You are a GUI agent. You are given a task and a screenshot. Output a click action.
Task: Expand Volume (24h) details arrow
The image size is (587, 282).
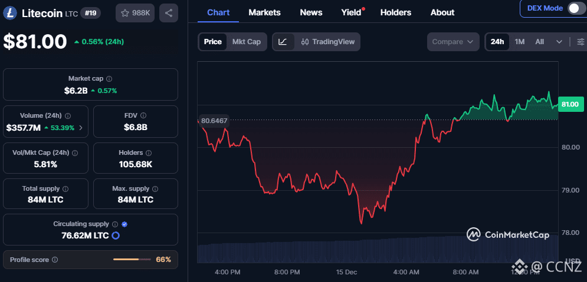[x=81, y=128]
